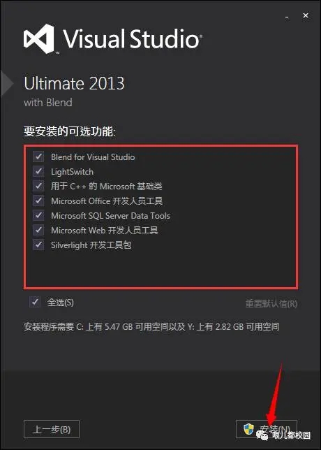Select the LightSwitch feature label
Viewport: 321px width, 450px height.
click(73, 172)
